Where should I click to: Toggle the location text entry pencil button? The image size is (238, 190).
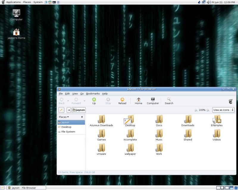(x=61, y=110)
